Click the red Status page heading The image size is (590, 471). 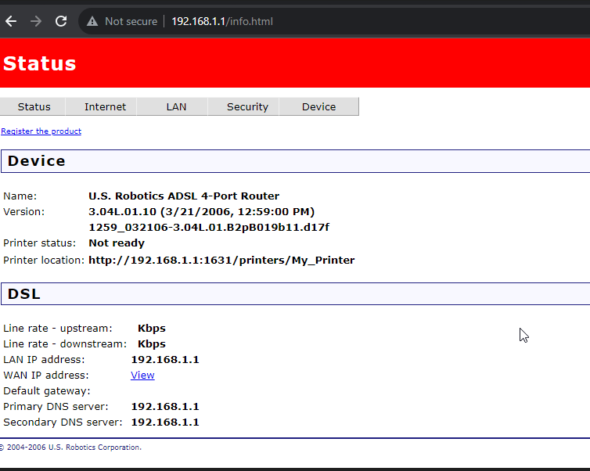tap(39, 63)
